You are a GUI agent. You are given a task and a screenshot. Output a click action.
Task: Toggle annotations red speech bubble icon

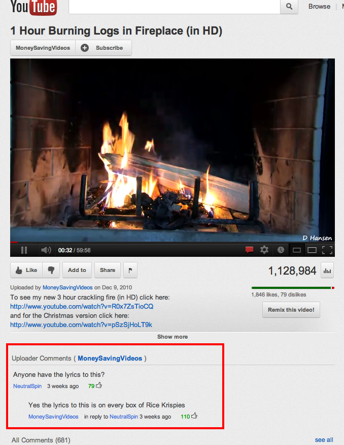(x=250, y=250)
